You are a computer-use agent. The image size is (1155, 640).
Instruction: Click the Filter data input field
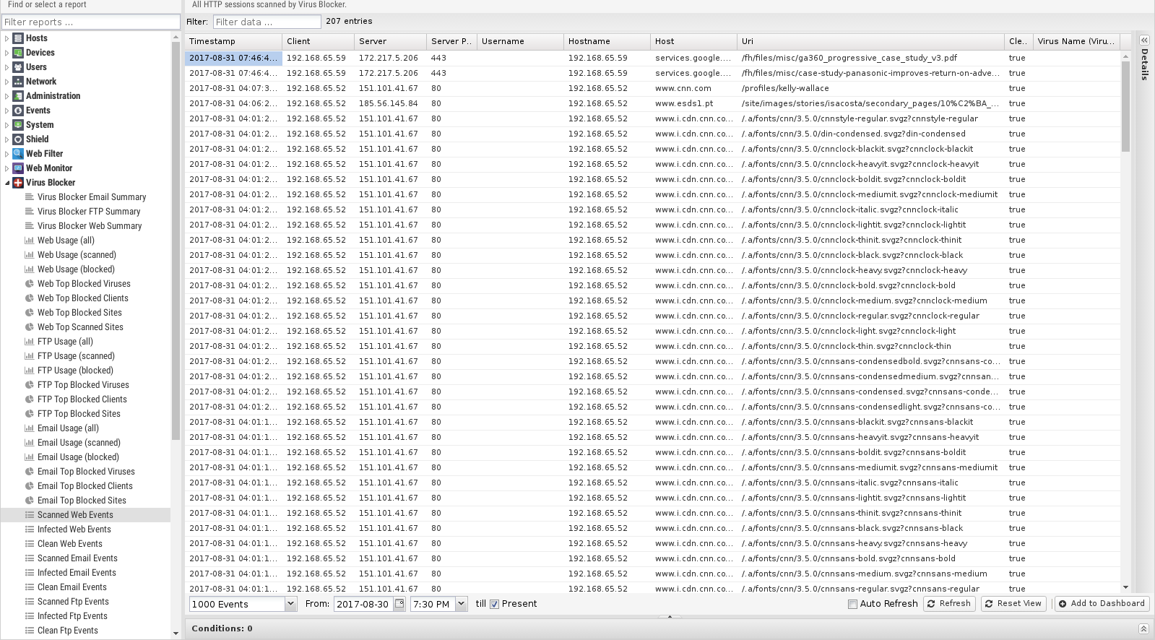point(267,22)
